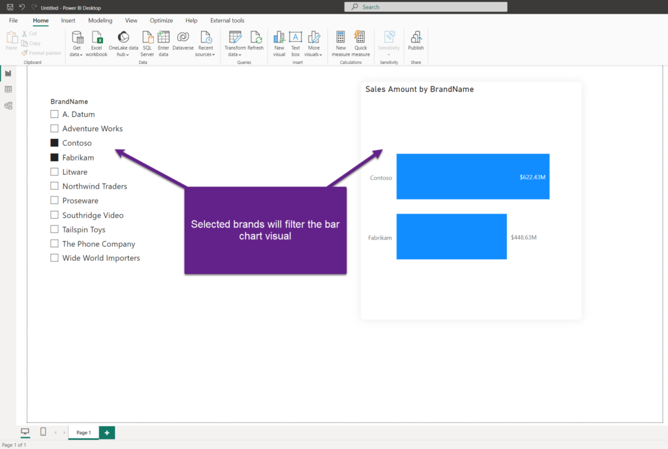The height and width of the screenshot is (449, 668).
Task: Open the Recent sources dropdown
Action: tap(205, 44)
